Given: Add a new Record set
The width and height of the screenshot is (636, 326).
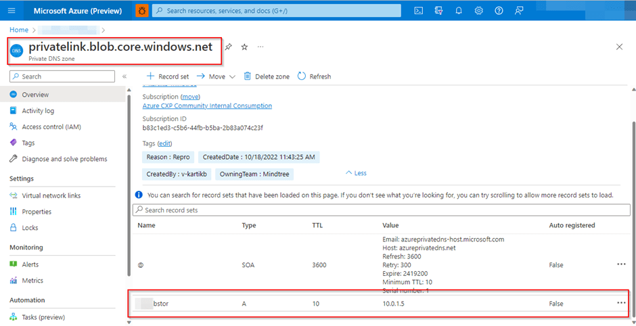Looking at the screenshot, I should coord(168,76).
